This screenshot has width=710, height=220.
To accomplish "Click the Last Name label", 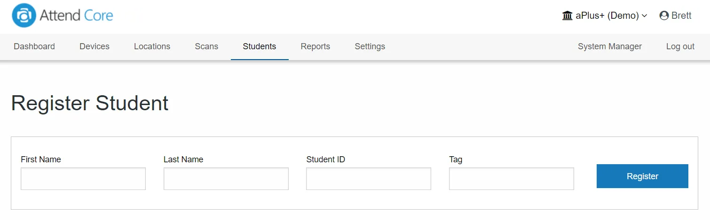I will [183, 159].
